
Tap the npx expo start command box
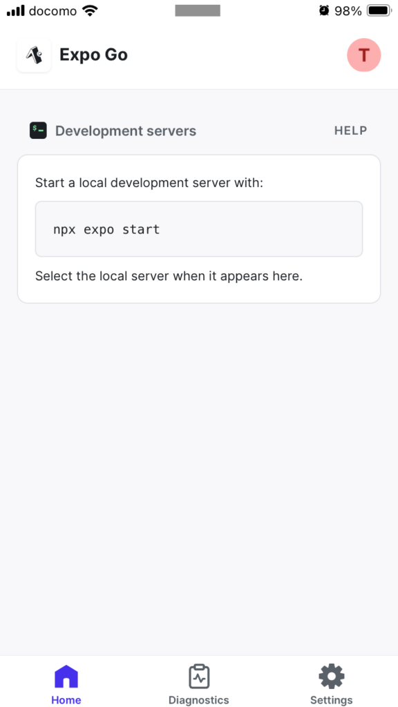pyautogui.click(x=199, y=229)
